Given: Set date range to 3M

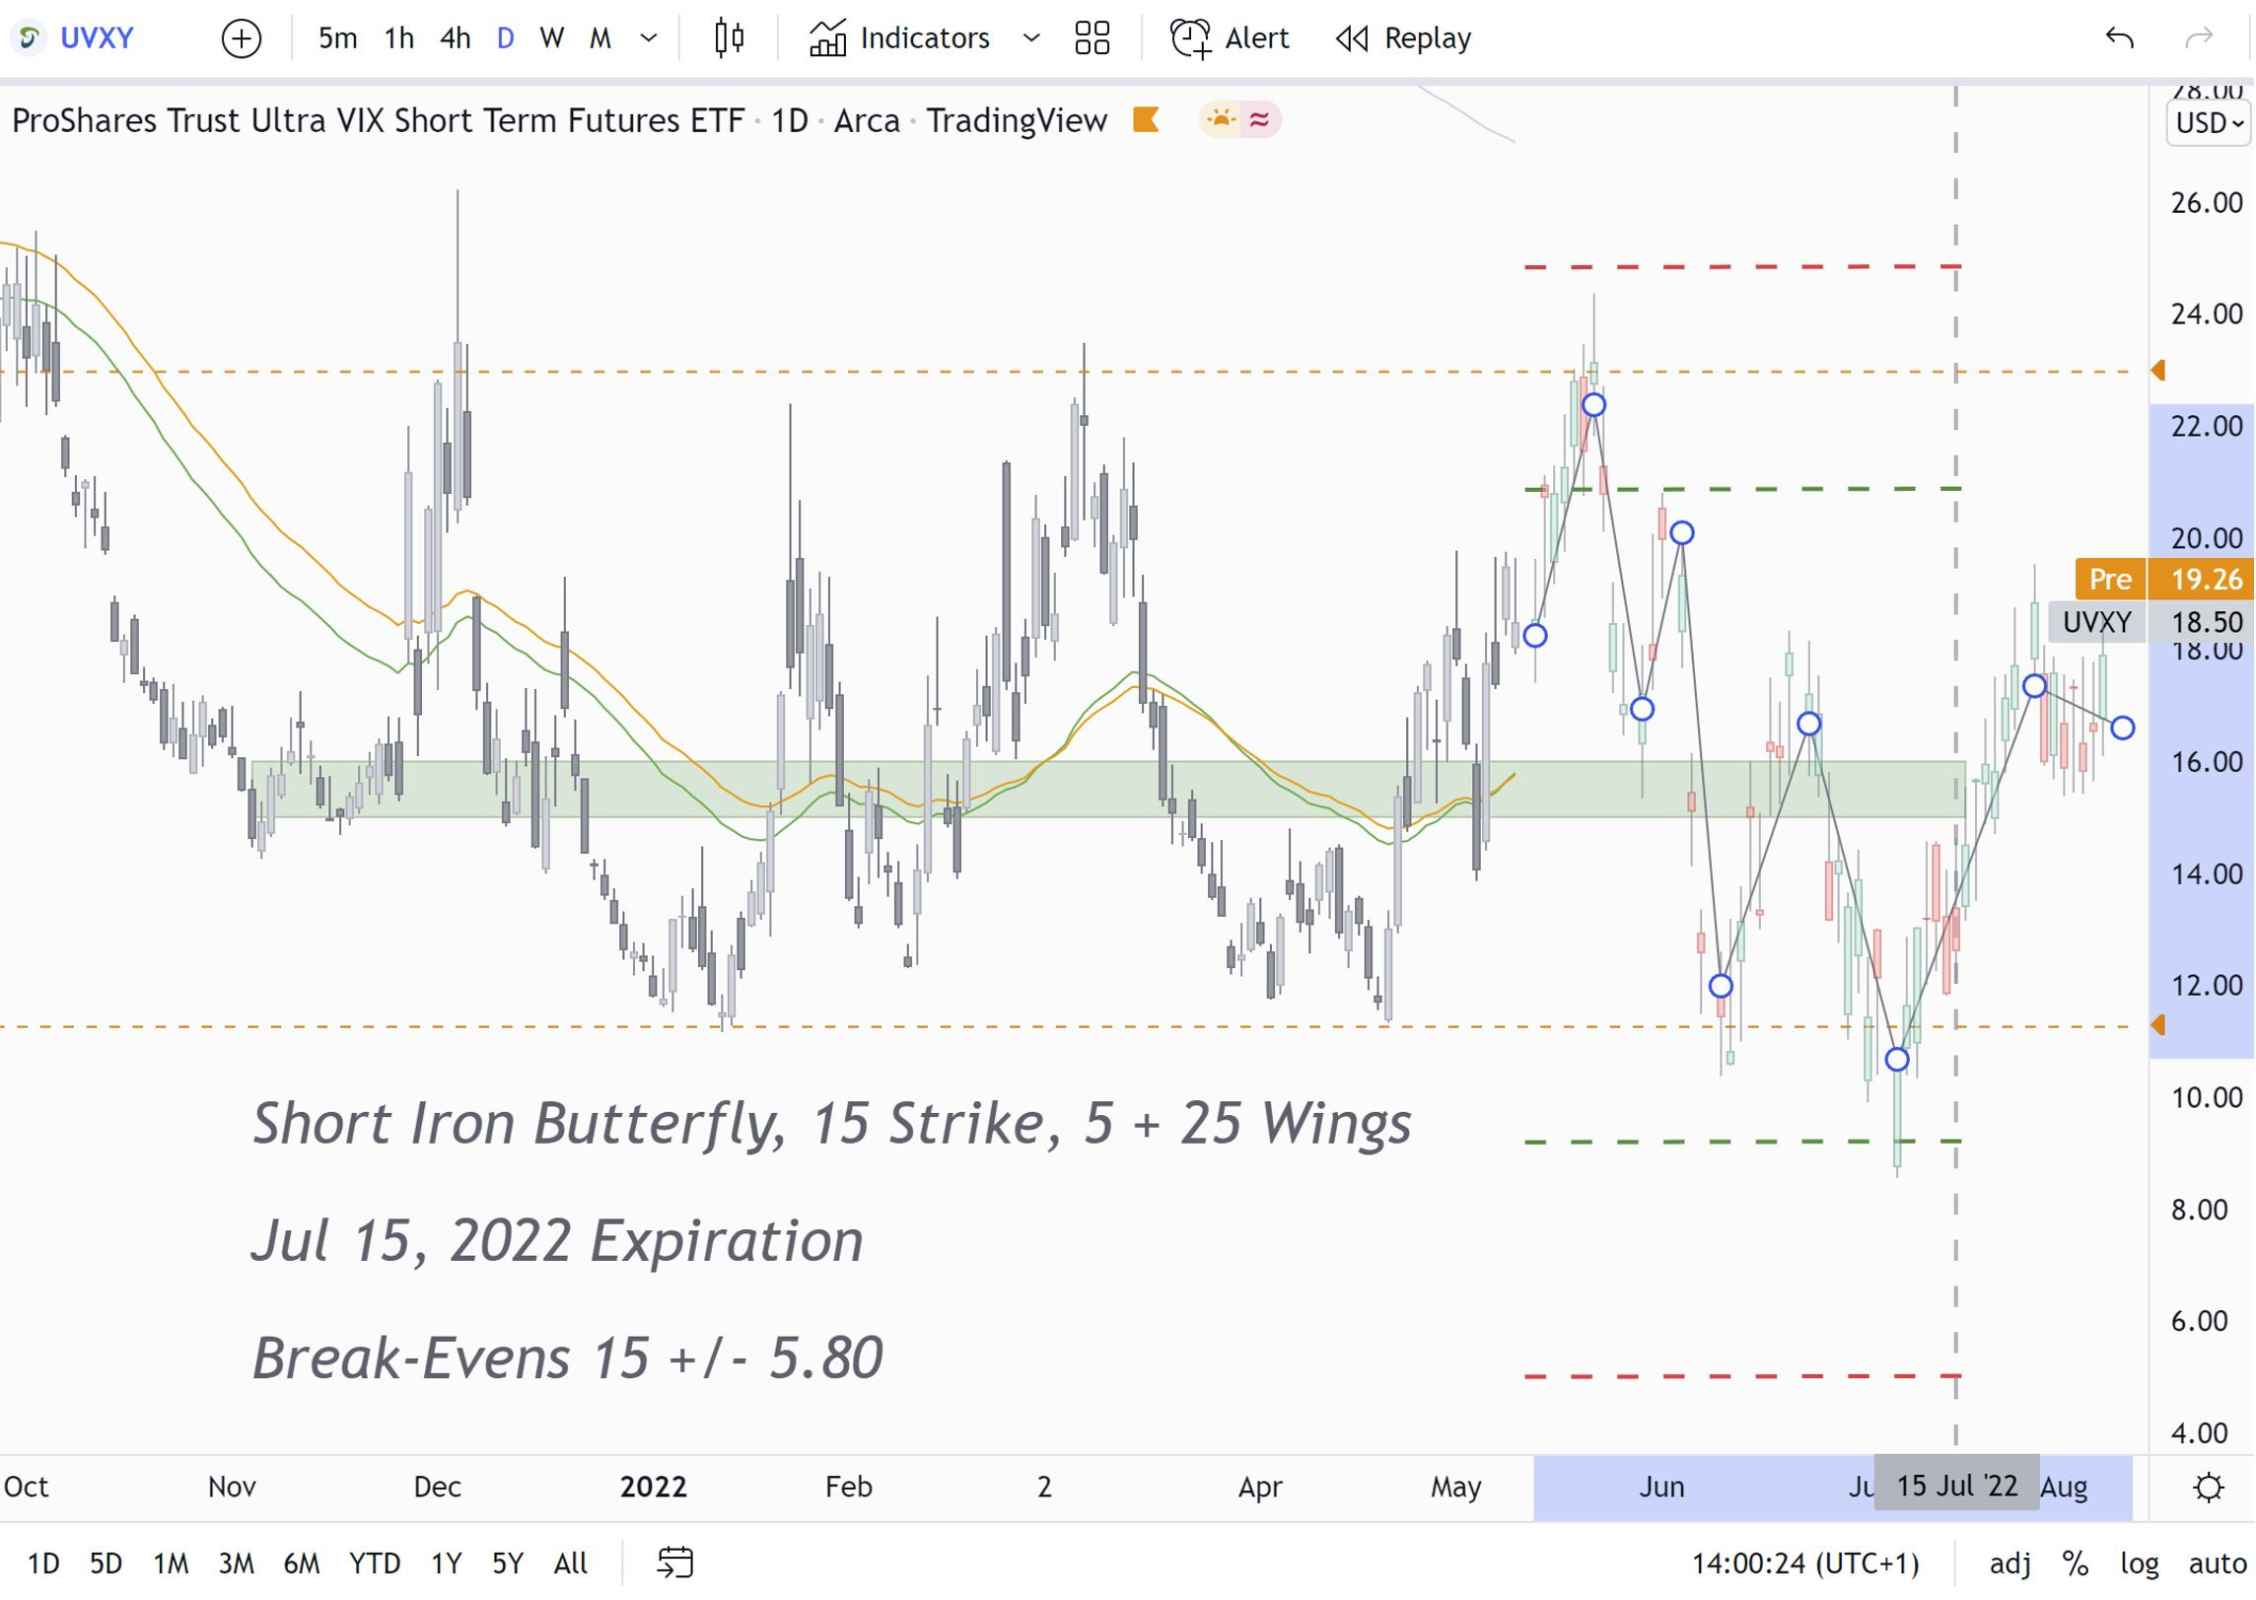Looking at the screenshot, I should [x=236, y=1564].
